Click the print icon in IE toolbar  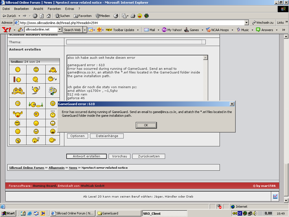133,16
